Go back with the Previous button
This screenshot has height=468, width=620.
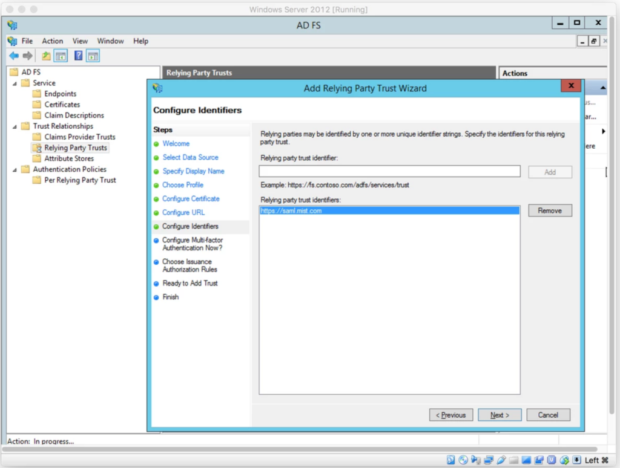pyautogui.click(x=451, y=415)
